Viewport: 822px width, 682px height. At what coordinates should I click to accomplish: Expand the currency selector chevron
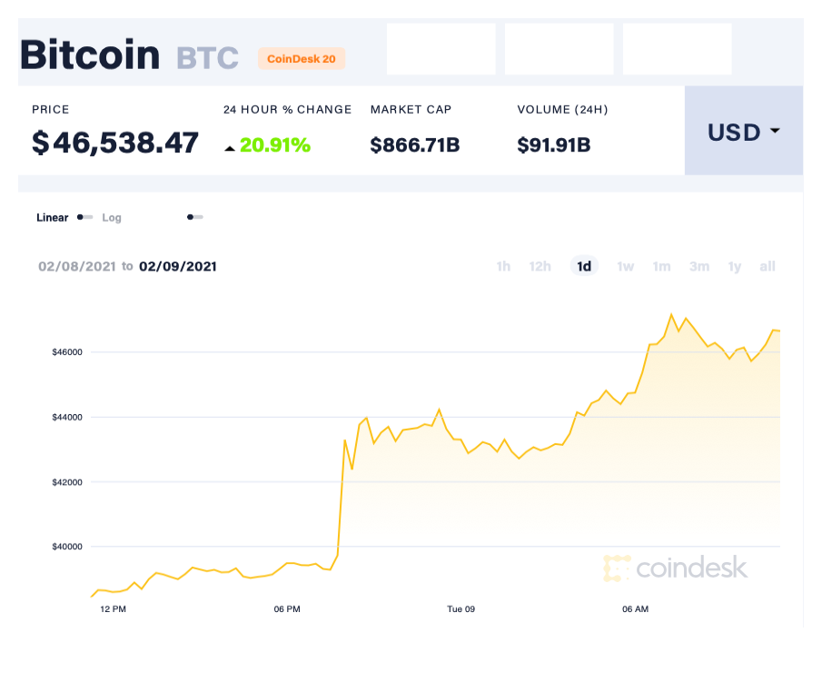(775, 132)
